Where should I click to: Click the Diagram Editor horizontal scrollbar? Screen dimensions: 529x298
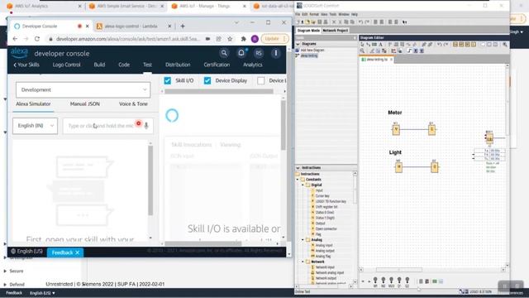coord(398,270)
